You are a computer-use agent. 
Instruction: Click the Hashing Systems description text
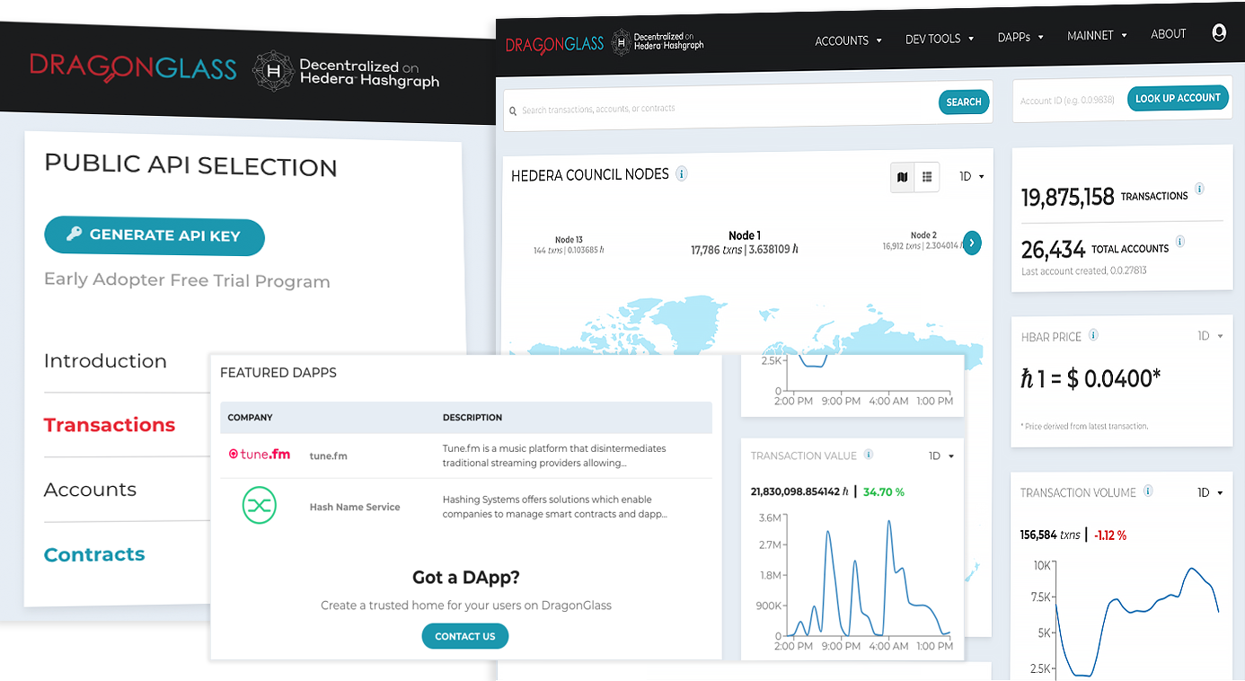[554, 507]
